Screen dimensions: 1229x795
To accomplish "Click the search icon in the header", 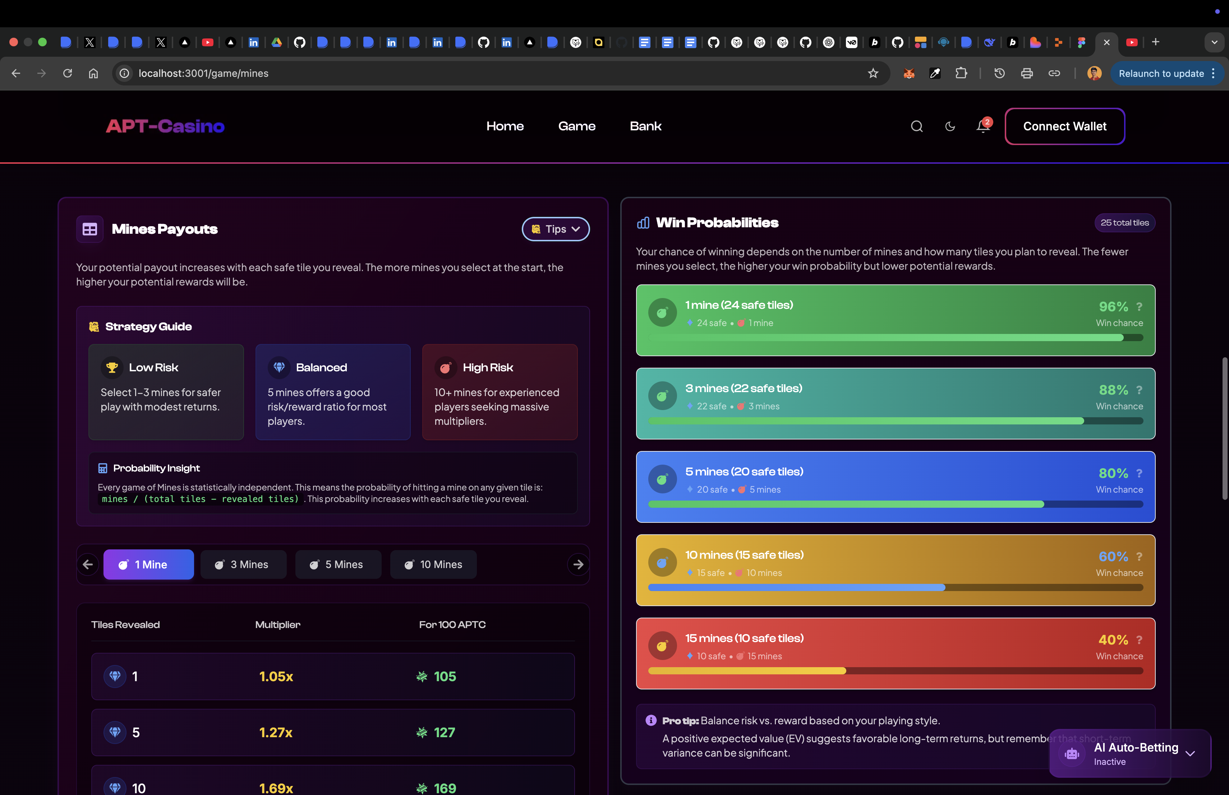I will [x=917, y=126].
